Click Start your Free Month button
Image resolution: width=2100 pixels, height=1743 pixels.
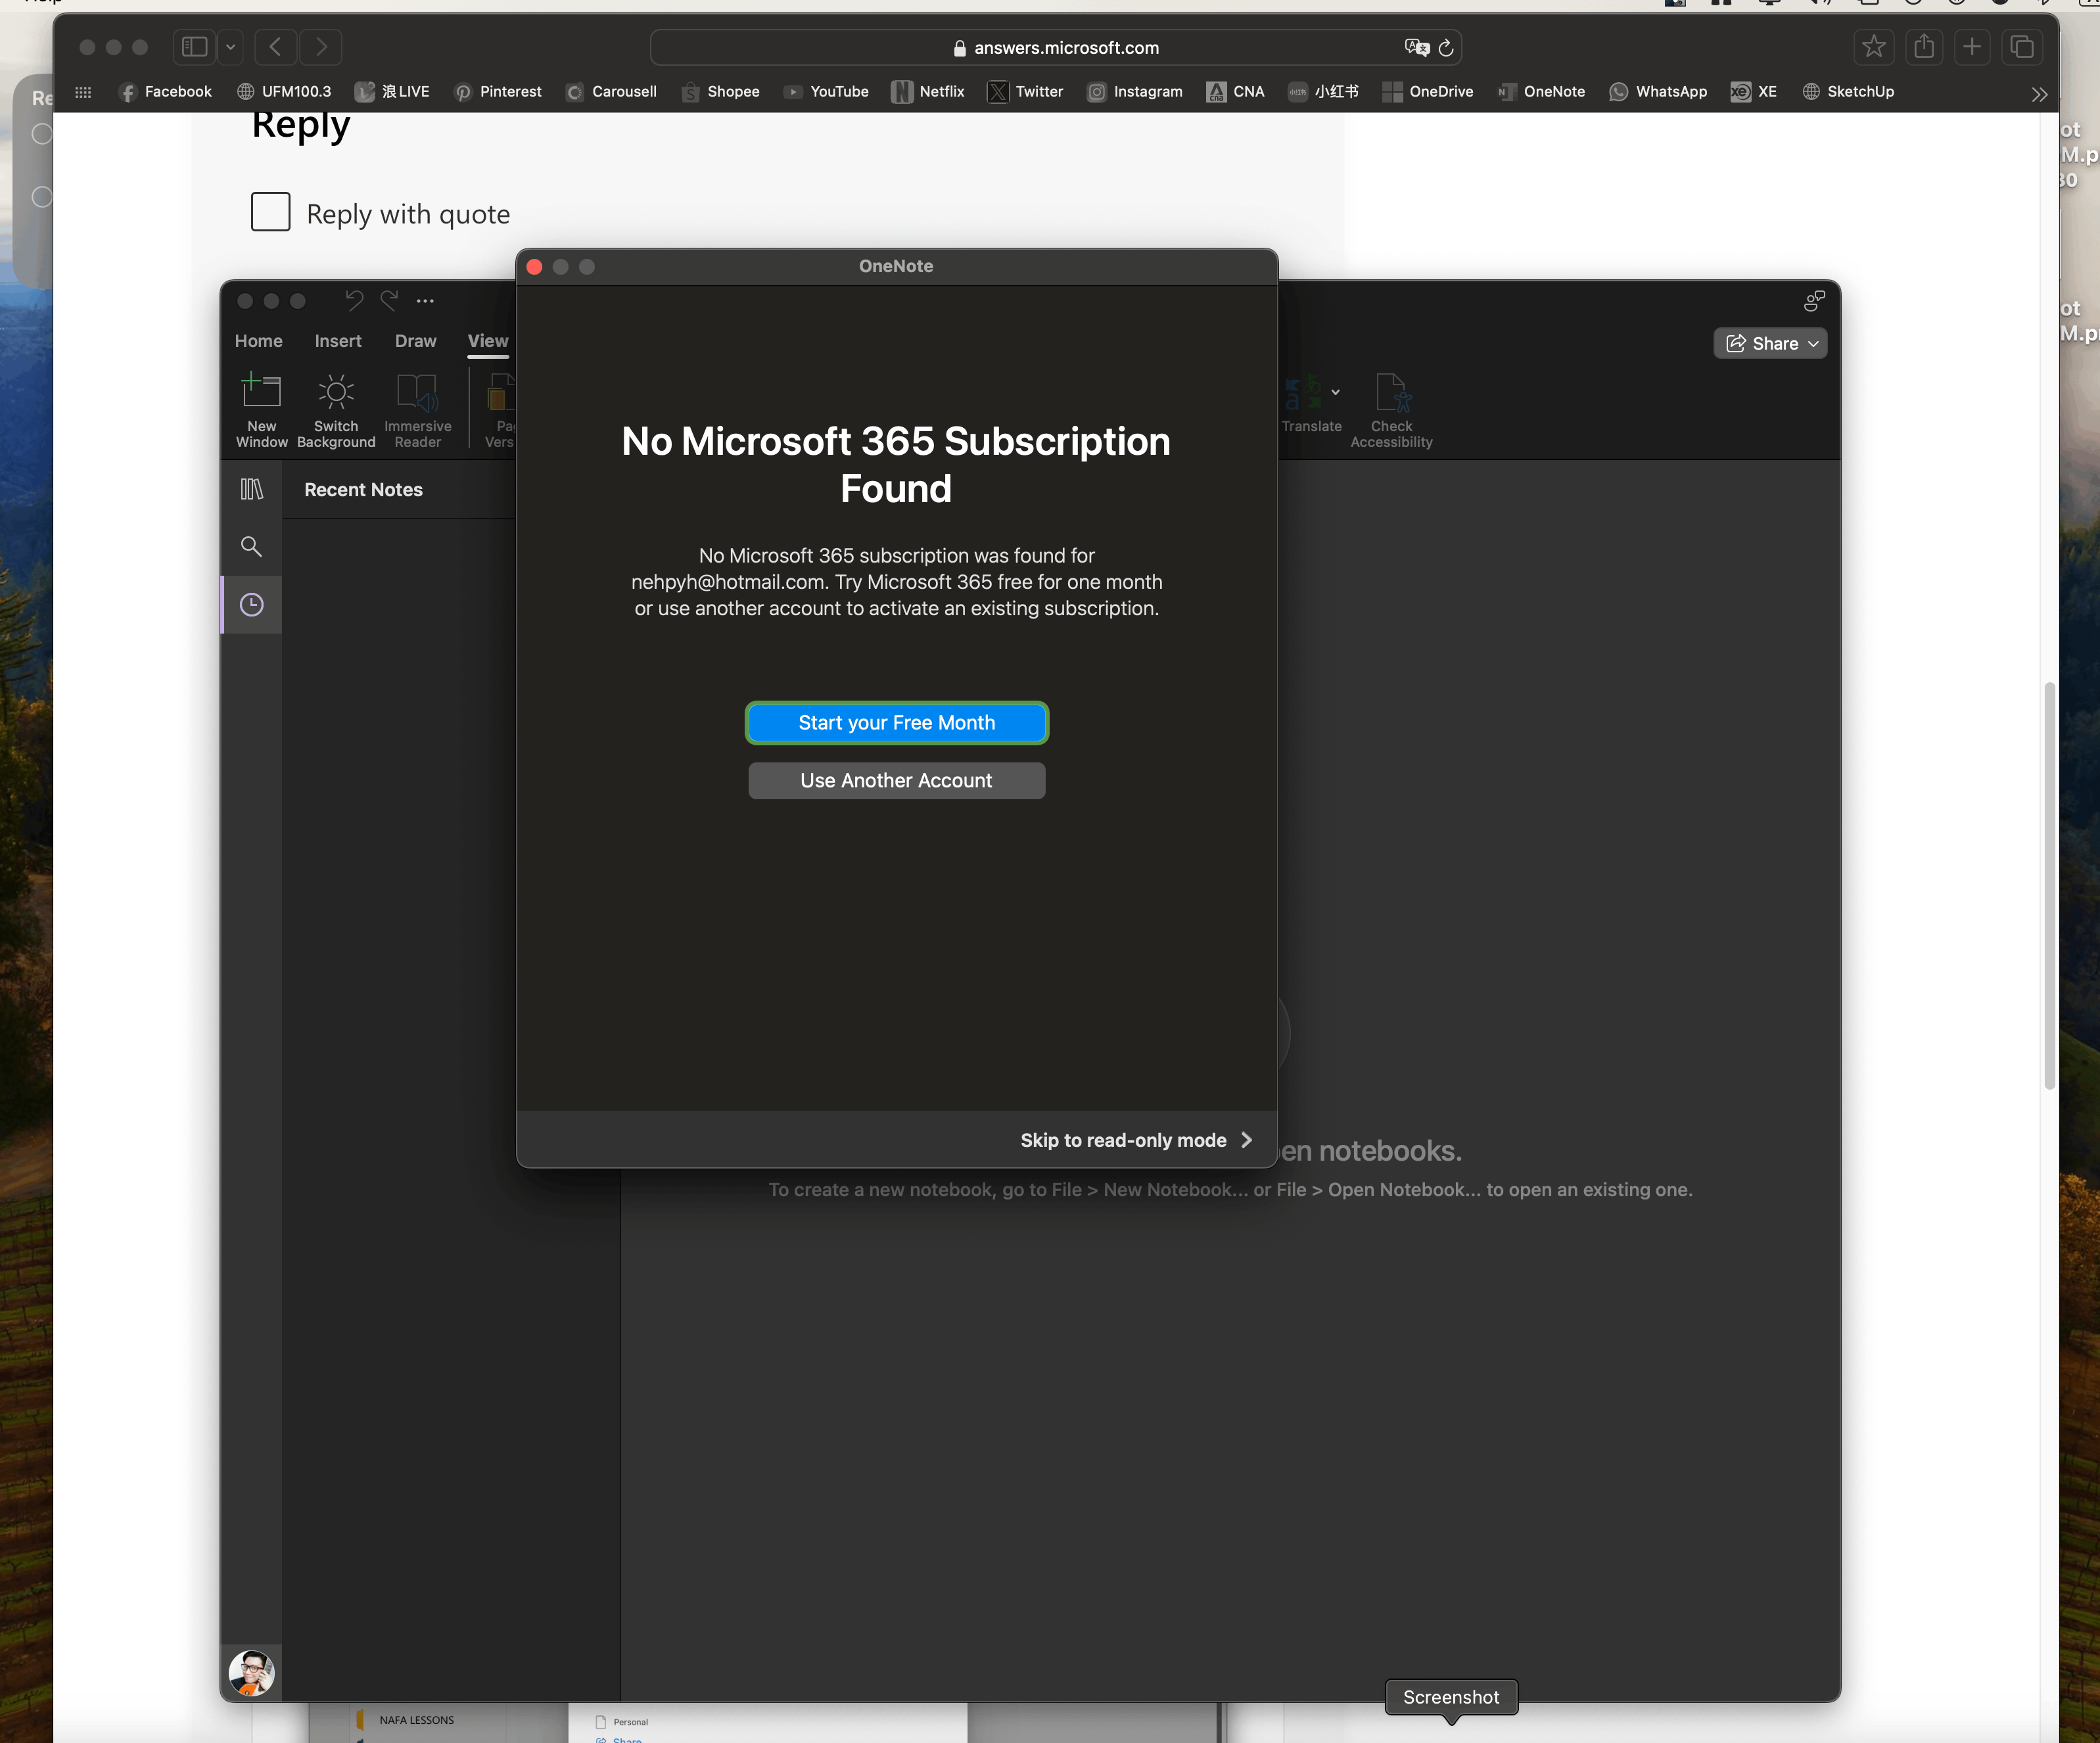(x=896, y=722)
